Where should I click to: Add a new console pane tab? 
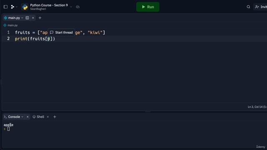click(55, 117)
